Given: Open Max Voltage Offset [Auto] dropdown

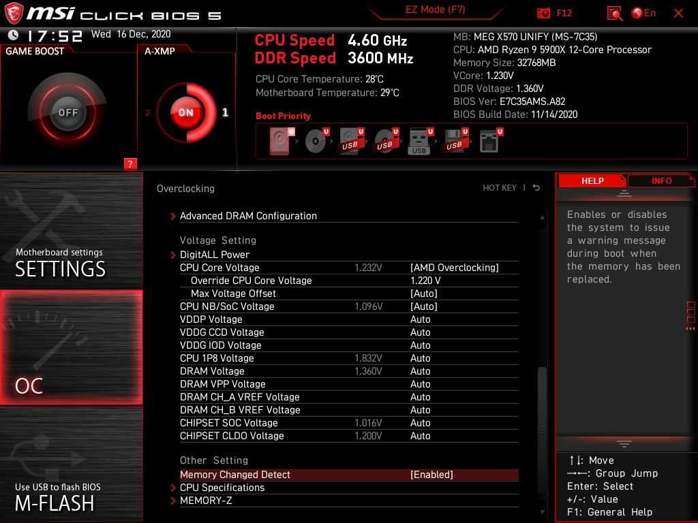Looking at the screenshot, I should (424, 294).
